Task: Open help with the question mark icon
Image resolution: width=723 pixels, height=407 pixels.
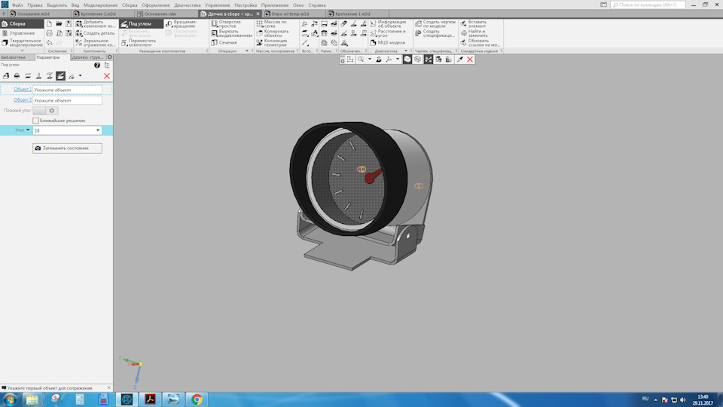Action: pos(97,65)
